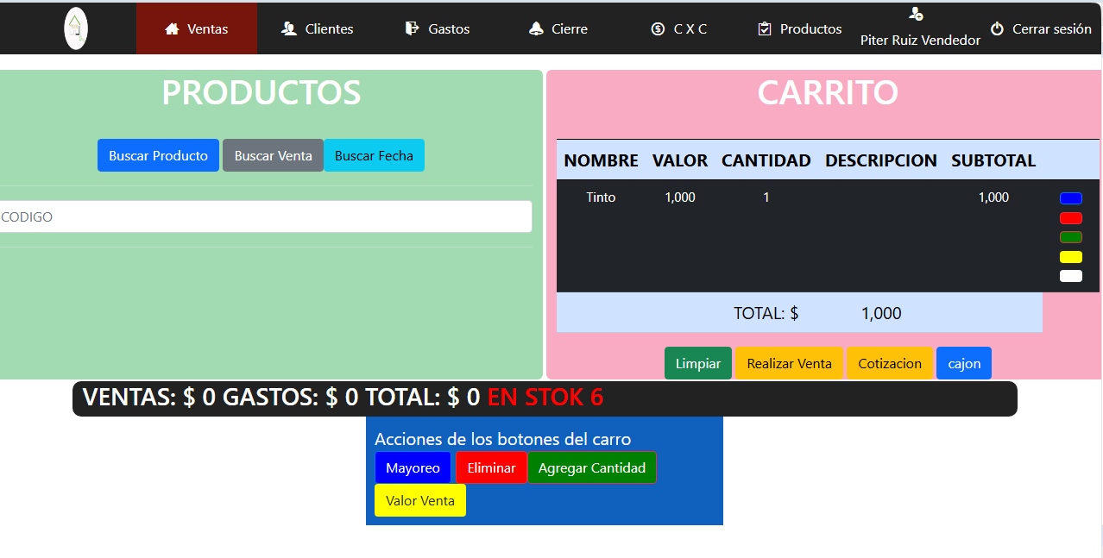Click the DESCRIPCION column header
1103x558 pixels.
[881, 160]
